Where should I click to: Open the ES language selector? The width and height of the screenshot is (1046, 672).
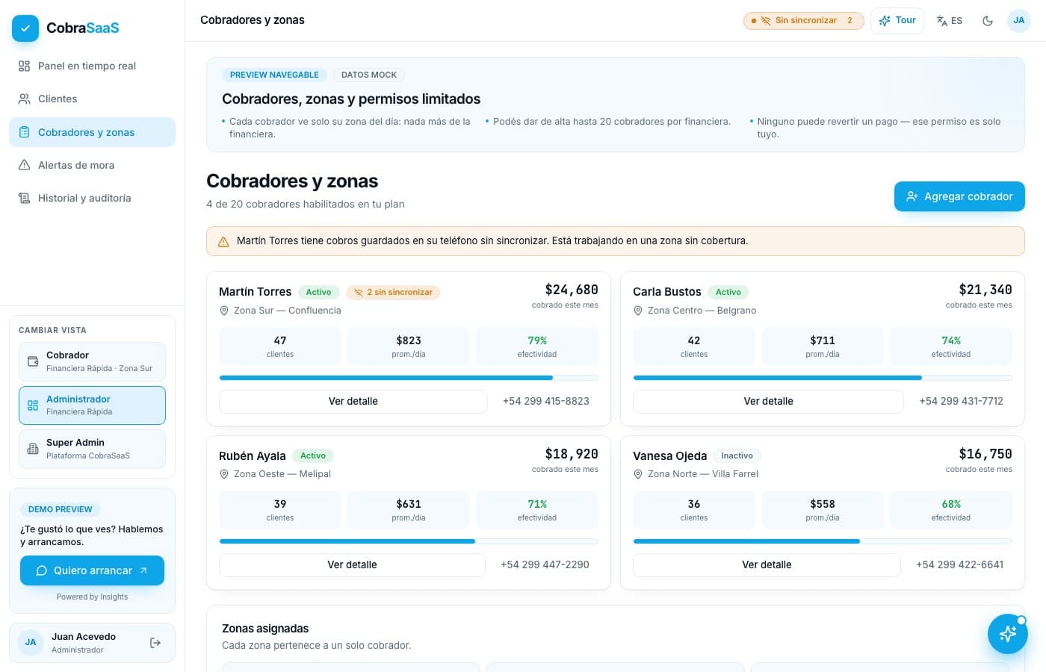[x=950, y=21]
